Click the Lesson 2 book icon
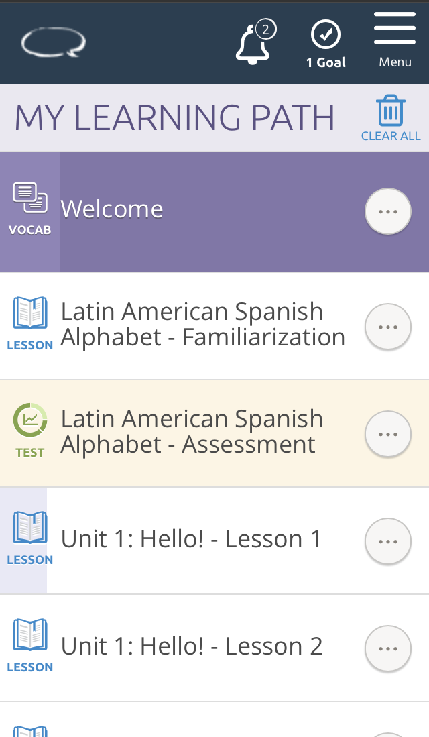Screen dimensions: 429x737 pyautogui.click(x=30, y=635)
